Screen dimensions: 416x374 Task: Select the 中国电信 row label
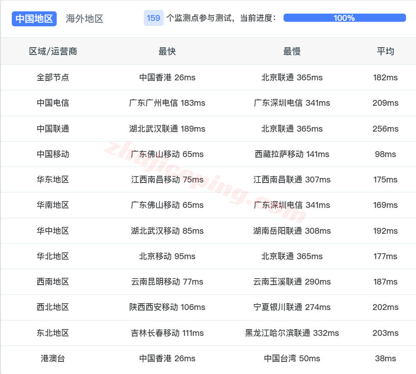(53, 103)
